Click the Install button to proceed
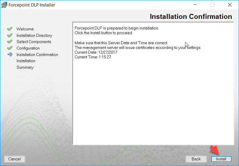 (x=221, y=159)
